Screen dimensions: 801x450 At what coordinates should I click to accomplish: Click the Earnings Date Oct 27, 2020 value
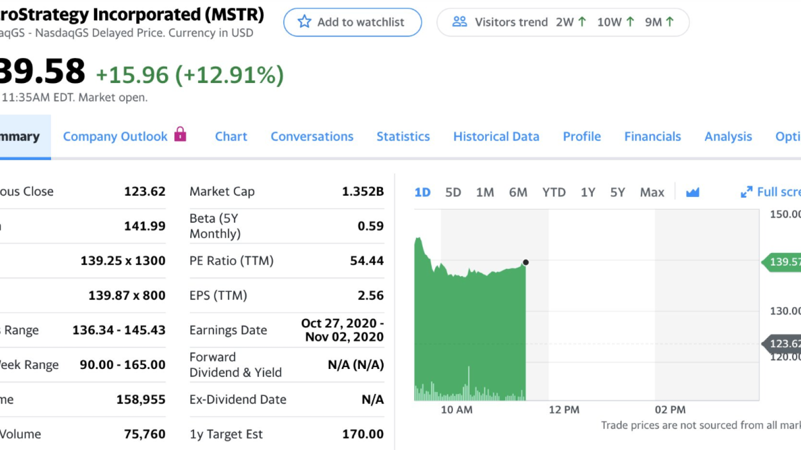pyautogui.click(x=342, y=330)
